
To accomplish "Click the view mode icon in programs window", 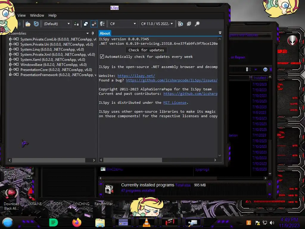I will 248,69.
